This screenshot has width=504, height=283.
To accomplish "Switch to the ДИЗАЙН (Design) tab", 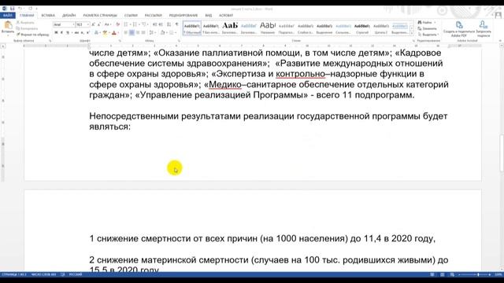I will tap(69, 16).
